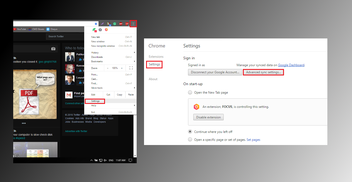Select Open the New Tab page radio
This screenshot has width=352, height=182.
[x=190, y=92]
